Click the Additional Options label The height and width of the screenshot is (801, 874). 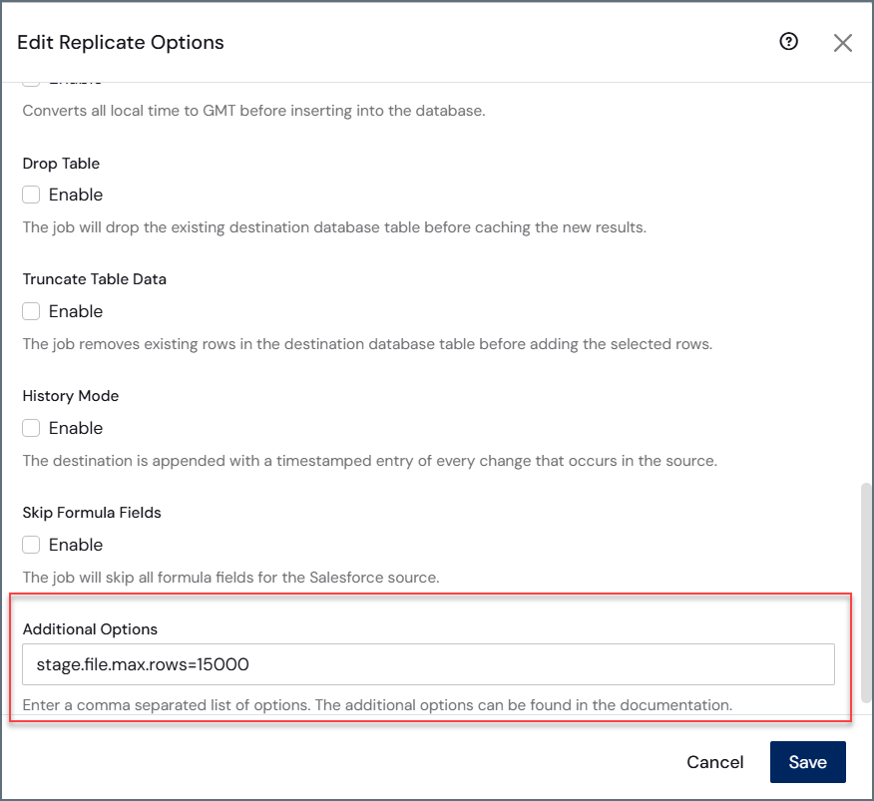click(x=91, y=628)
